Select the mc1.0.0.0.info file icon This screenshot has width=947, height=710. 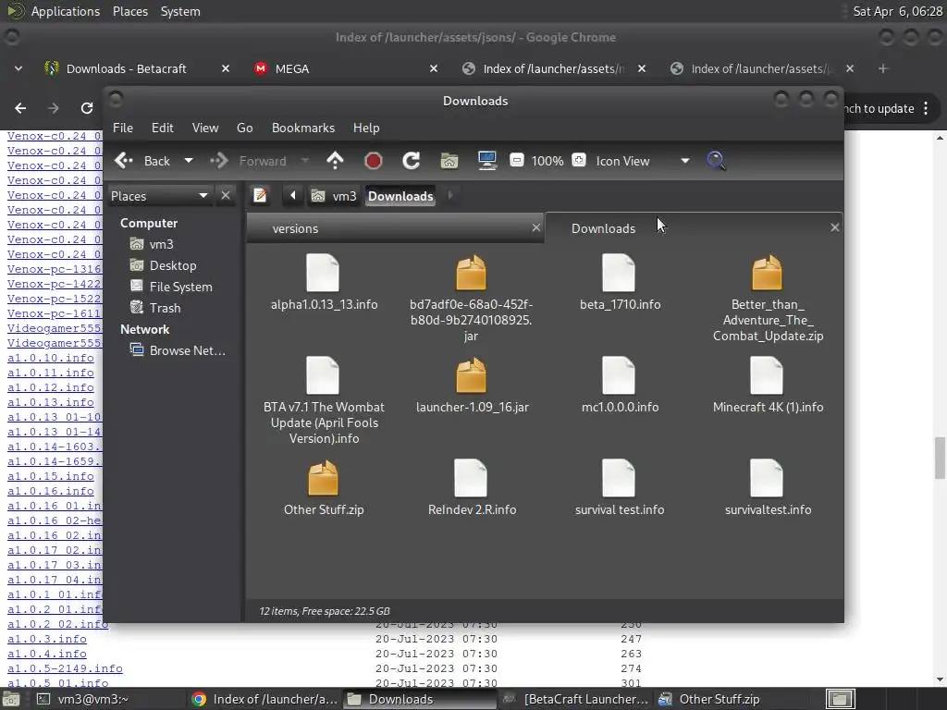(x=619, y=375)
